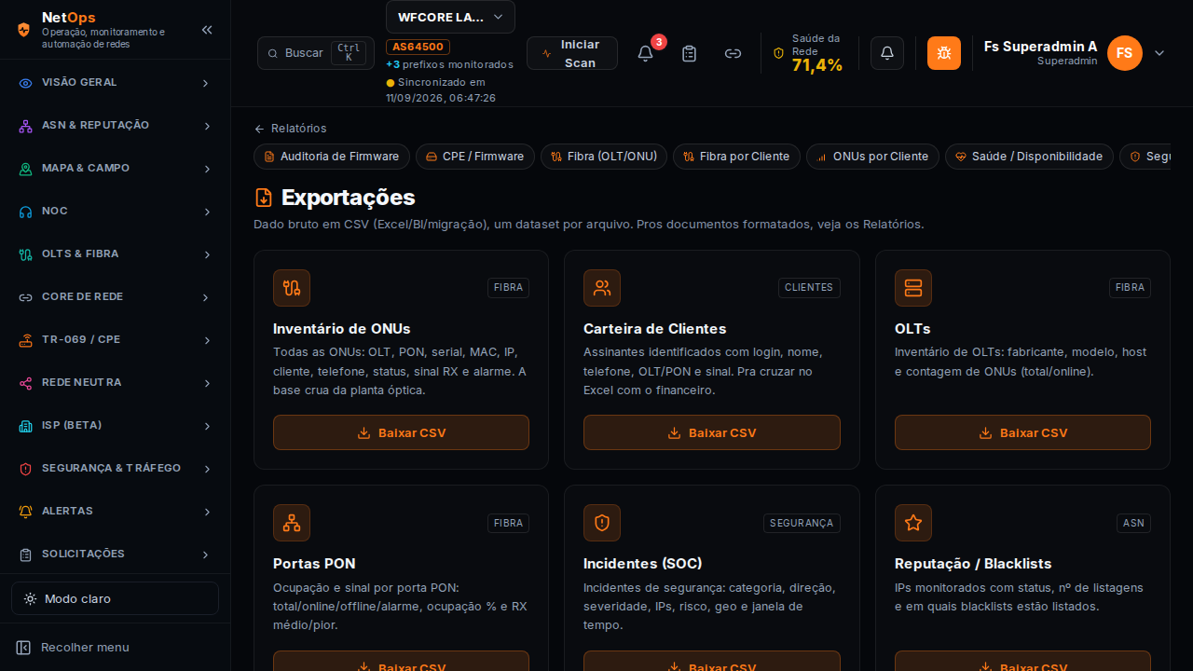Expand the ISP (Beta) chevron
Viewport: 1193px width, 671px height.
tap(206, 426)
